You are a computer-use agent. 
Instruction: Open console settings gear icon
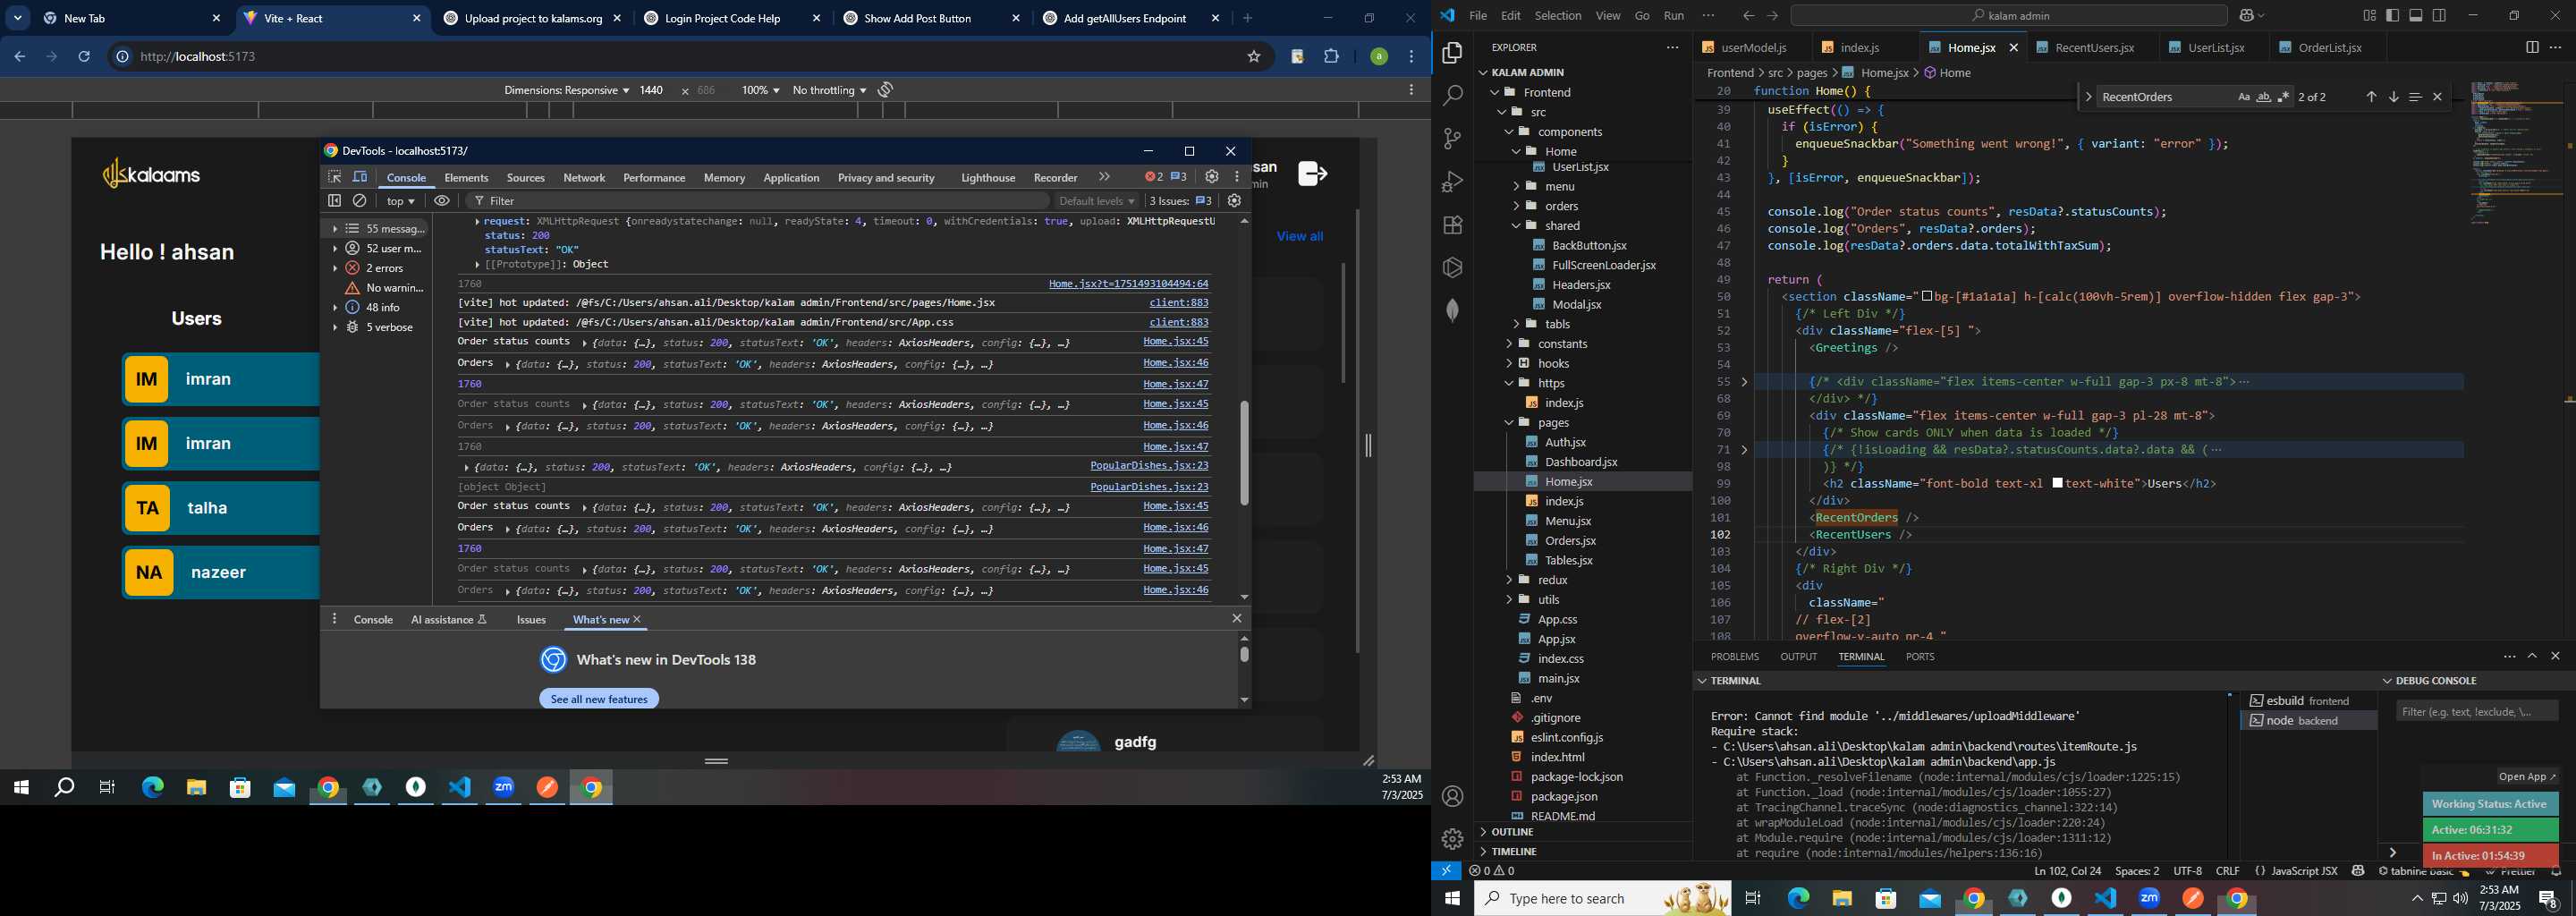1234,201
